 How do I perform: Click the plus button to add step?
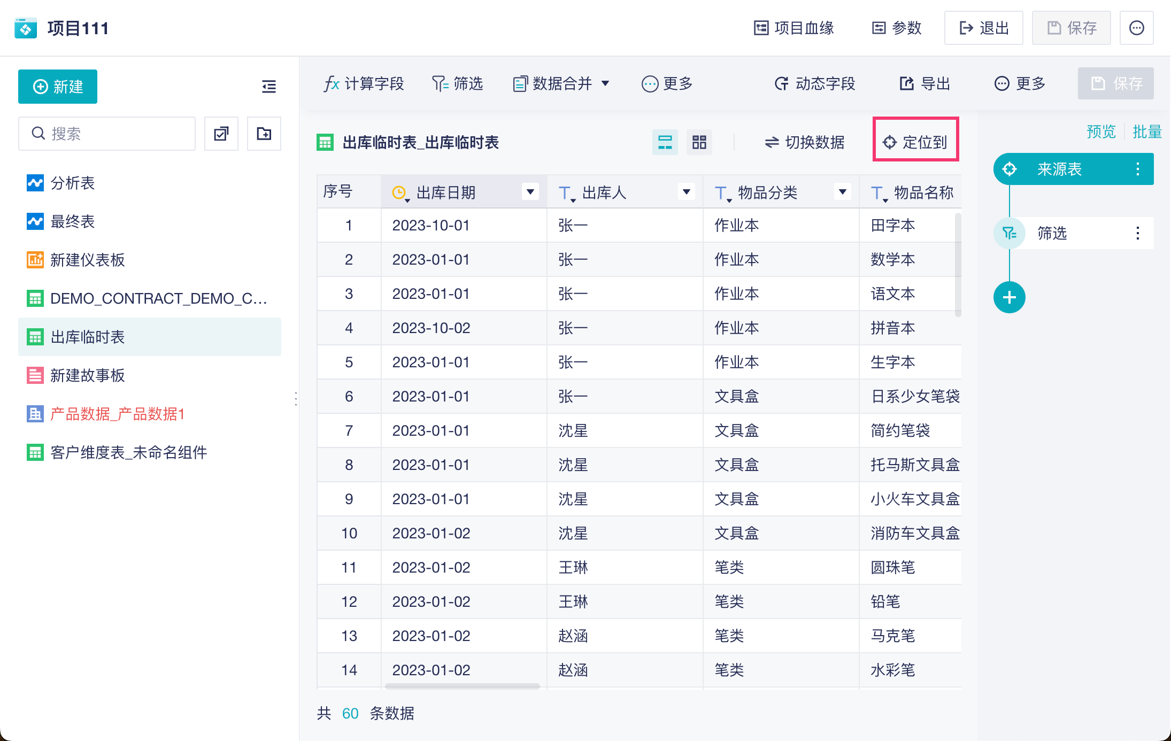click(x=1009, y=297)
